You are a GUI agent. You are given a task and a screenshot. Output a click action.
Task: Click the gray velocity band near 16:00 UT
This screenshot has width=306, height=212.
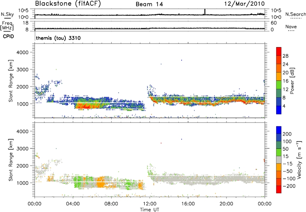(188, 179)
